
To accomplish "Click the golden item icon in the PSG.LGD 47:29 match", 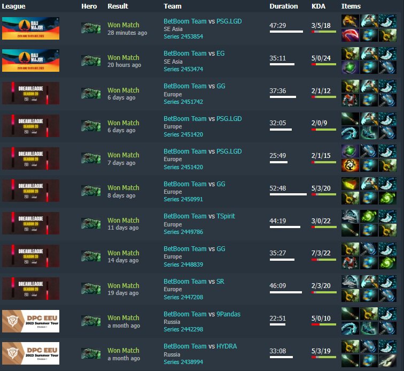I will (350, 21).
